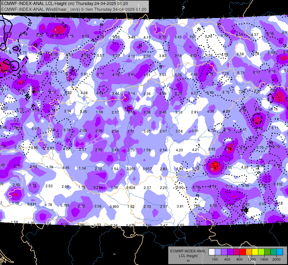Click the bright blue swatch ending the legend
Image resolution: width=288 pixels, height=265 pixels.
[x=280, y=252]
